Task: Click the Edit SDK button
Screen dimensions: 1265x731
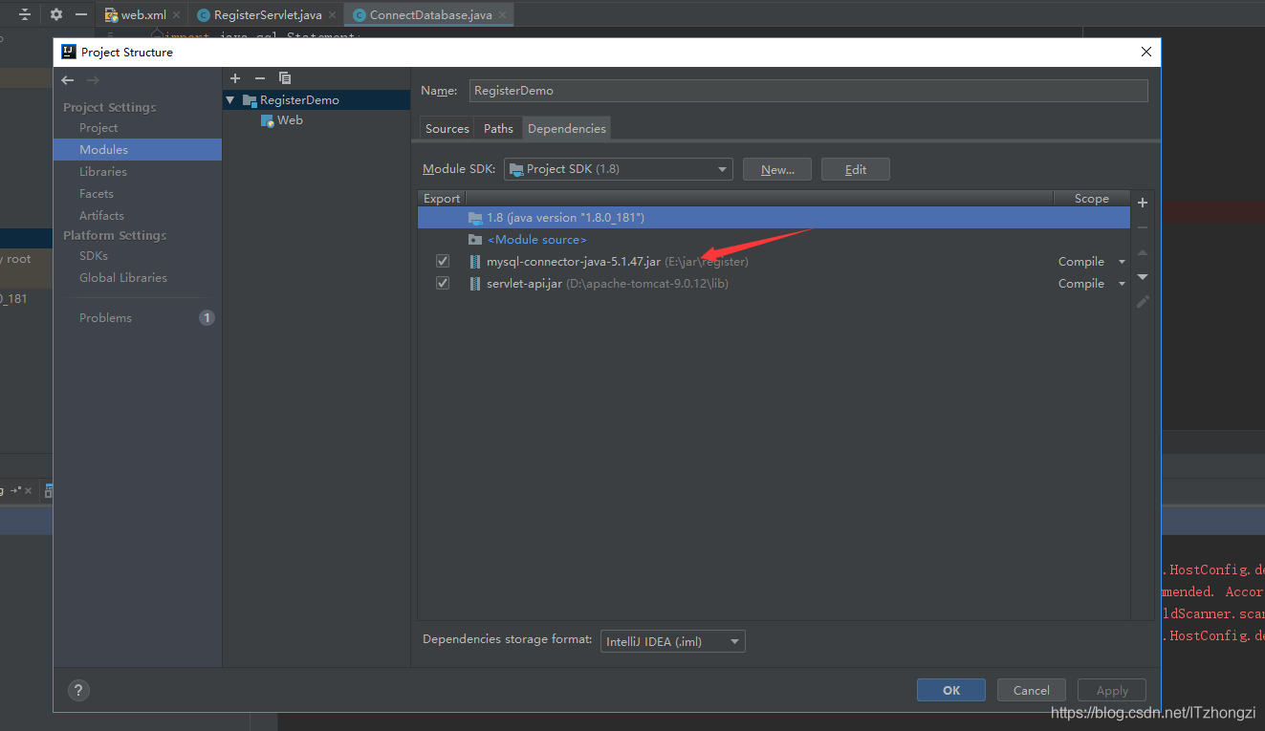Action: tap(856, 169)
